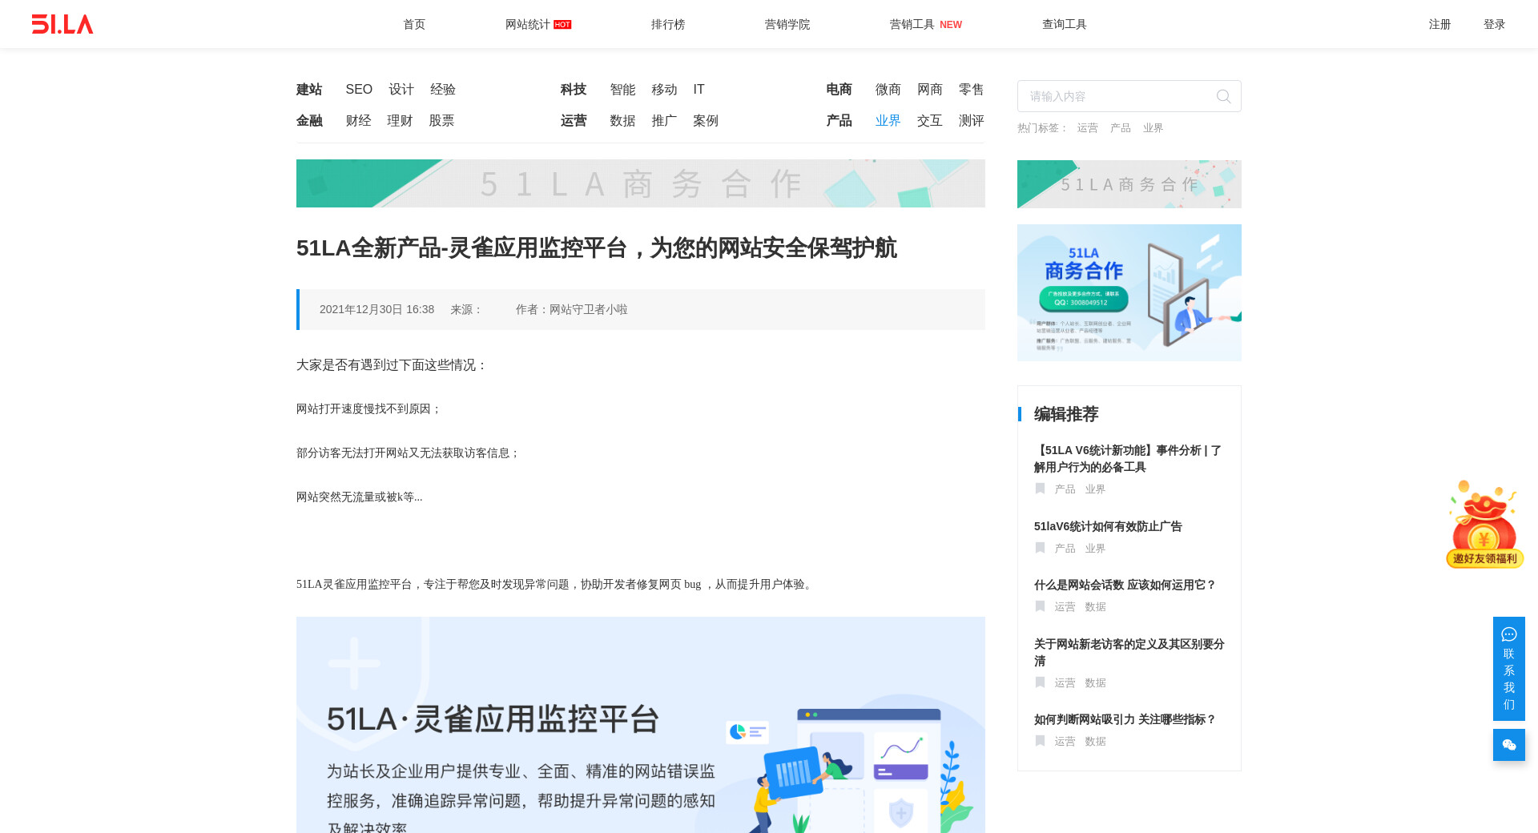
Task: Click bookmark icon under 51laV6统计 article
Action: point(1040,548)
